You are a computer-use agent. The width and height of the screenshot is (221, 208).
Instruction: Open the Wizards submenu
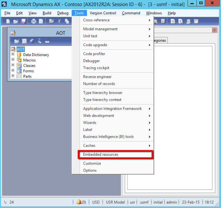(x=117, y=123)
